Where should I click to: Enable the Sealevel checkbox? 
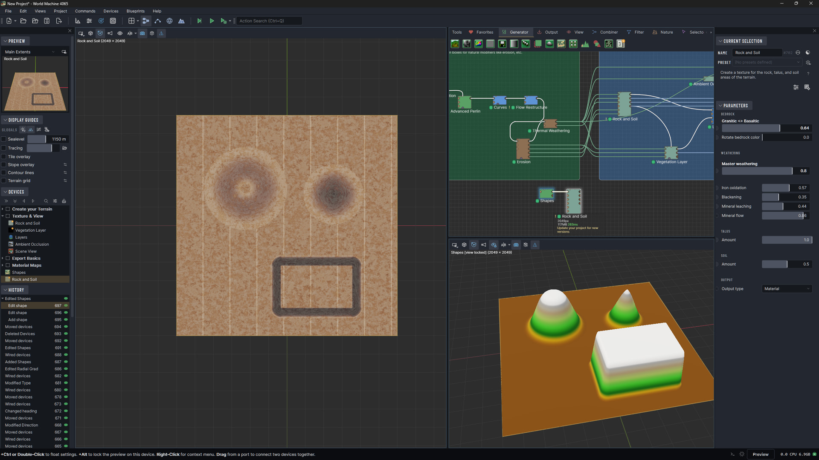coord(4,139)
